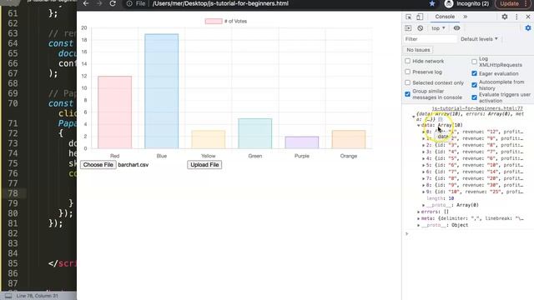Expand the __proto__: Array(0) node

coord(424,205)
